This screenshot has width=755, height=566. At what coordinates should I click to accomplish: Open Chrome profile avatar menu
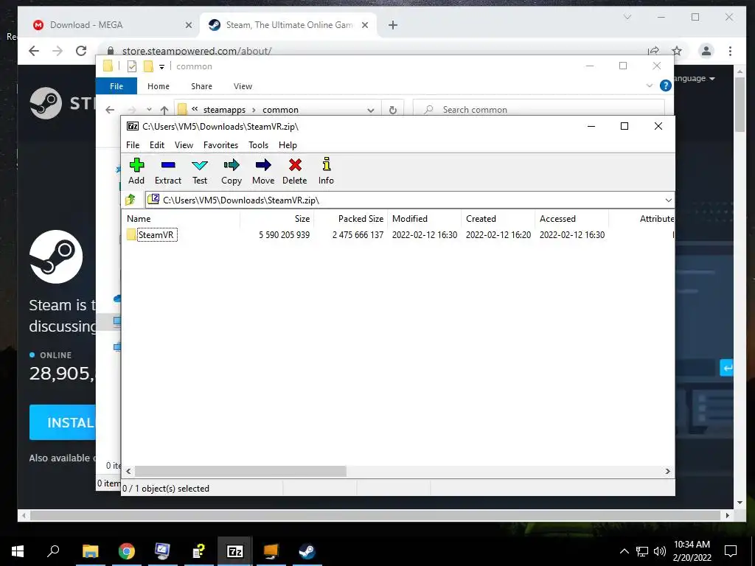(706, 51)
